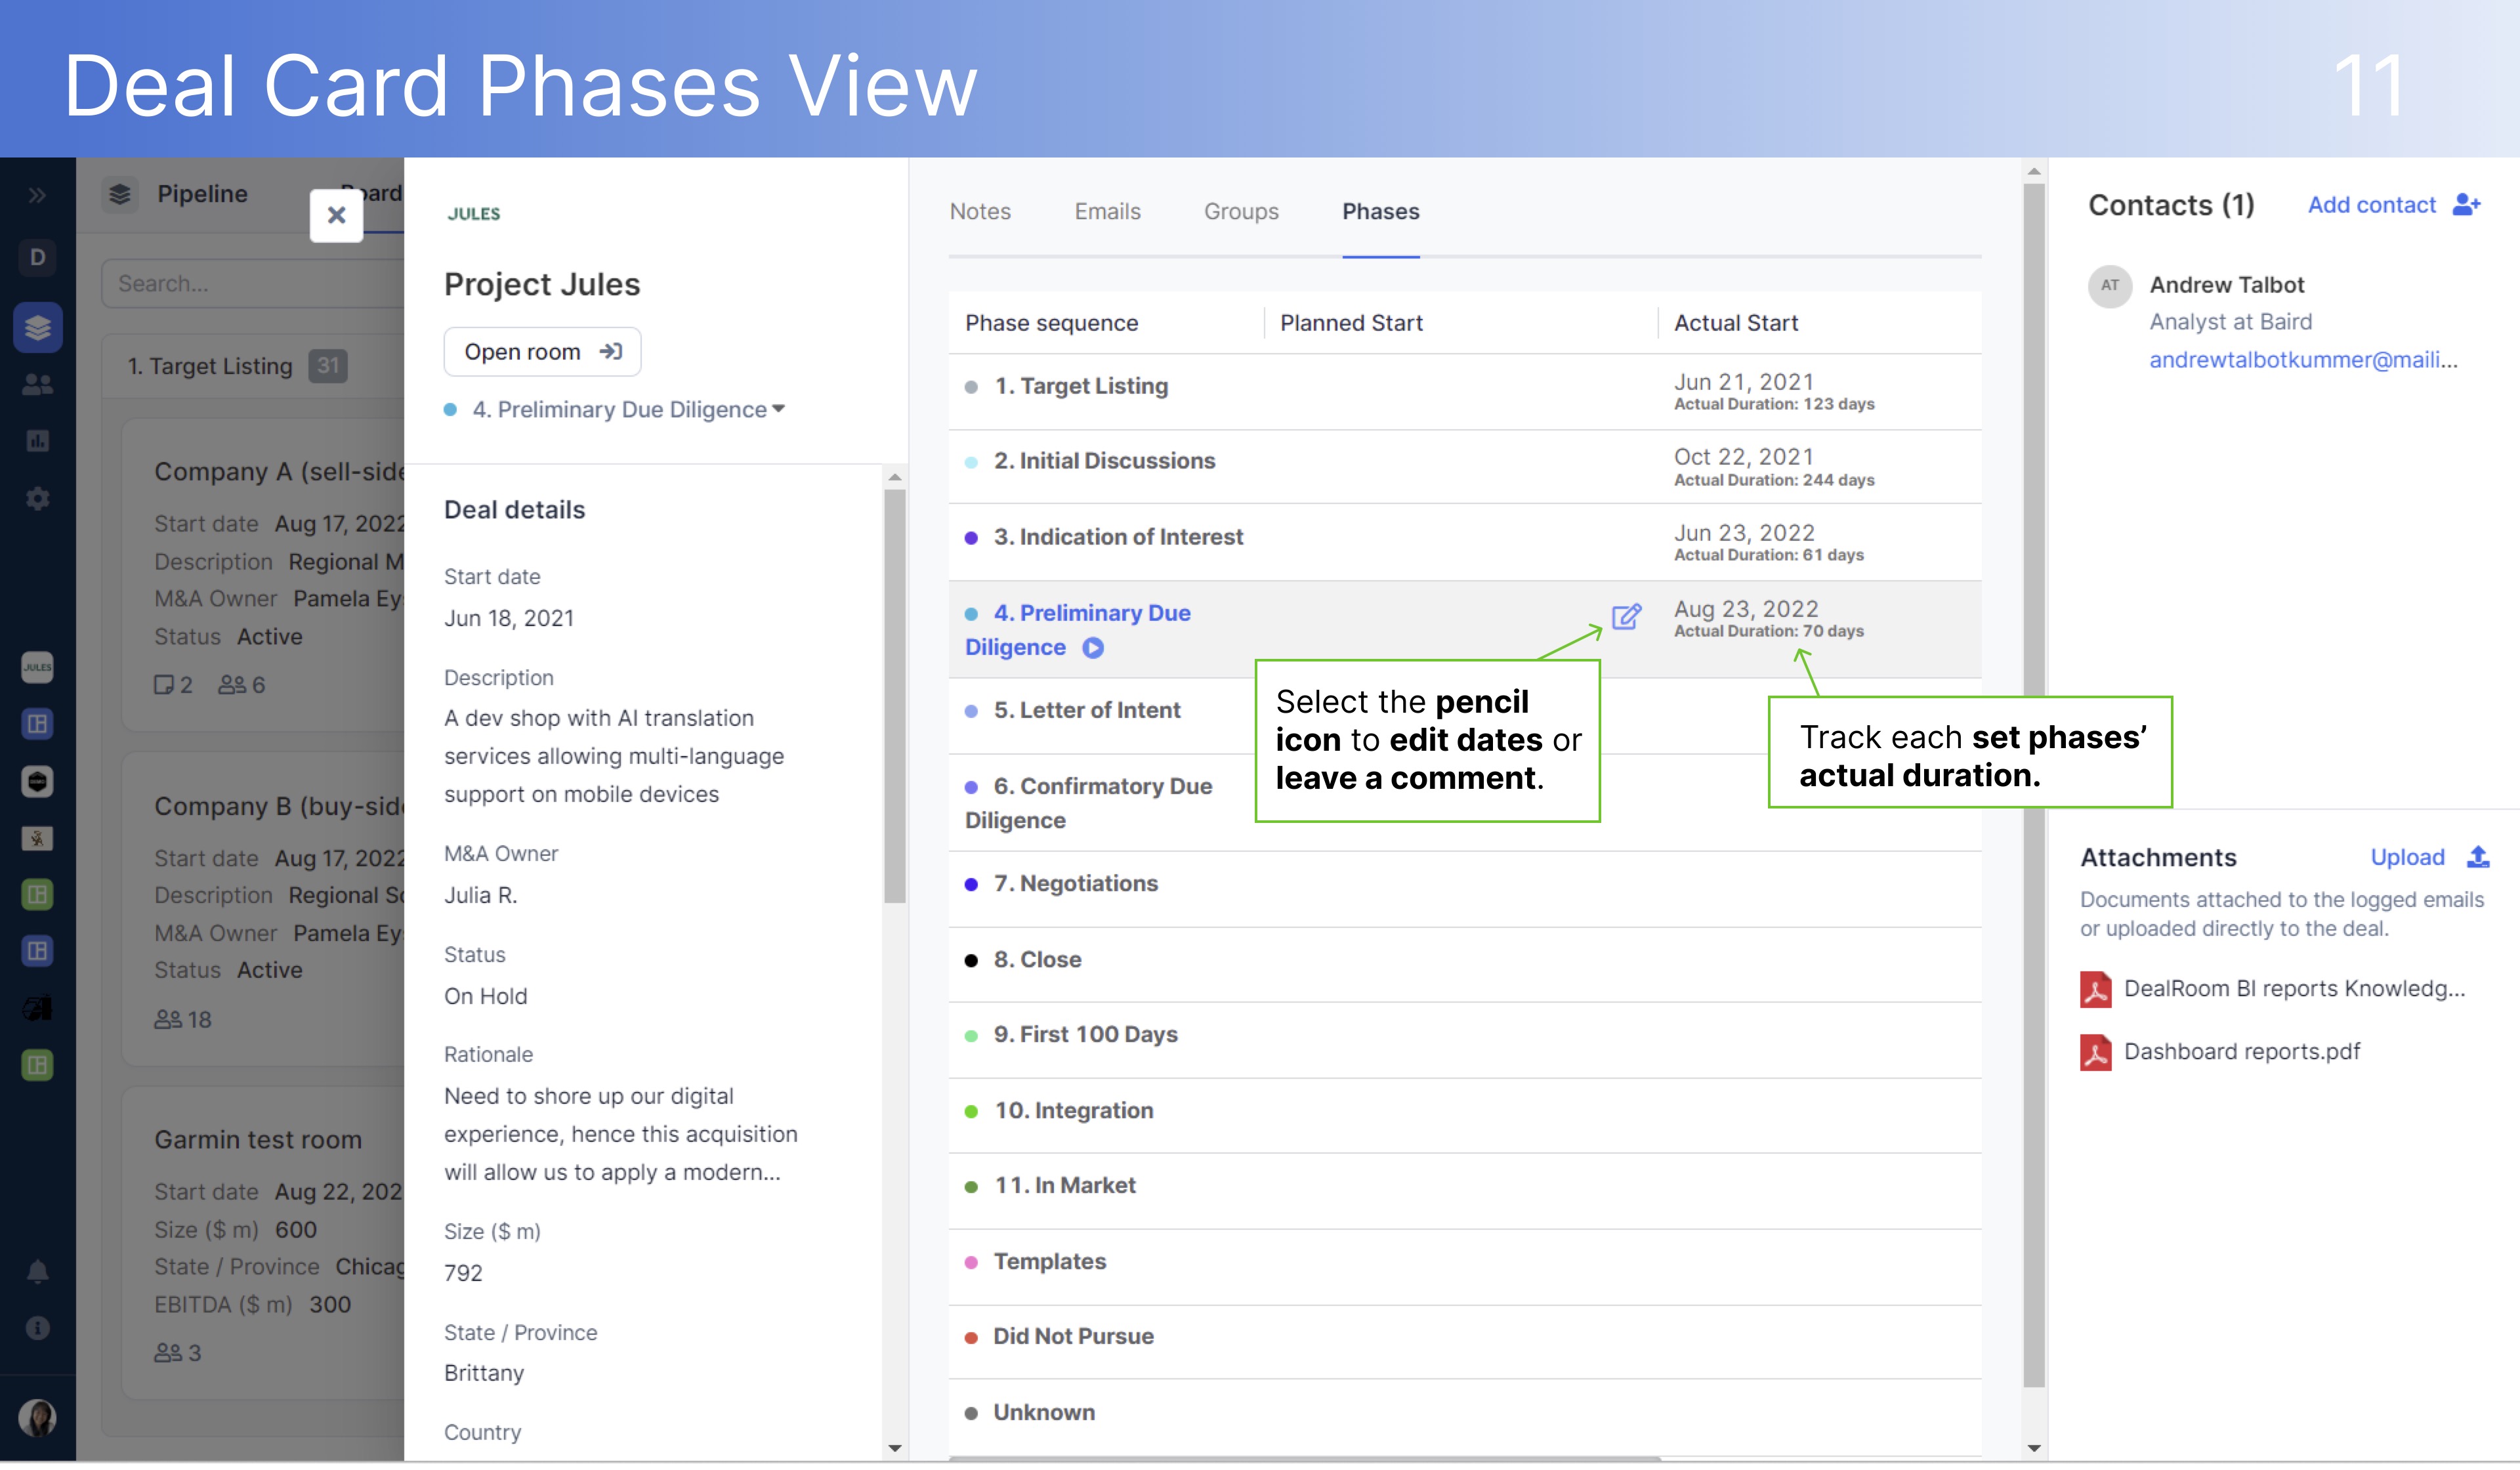Click the upload arrow icon in Attachments
2520x1470 pixels.
tap(2478, 857)
